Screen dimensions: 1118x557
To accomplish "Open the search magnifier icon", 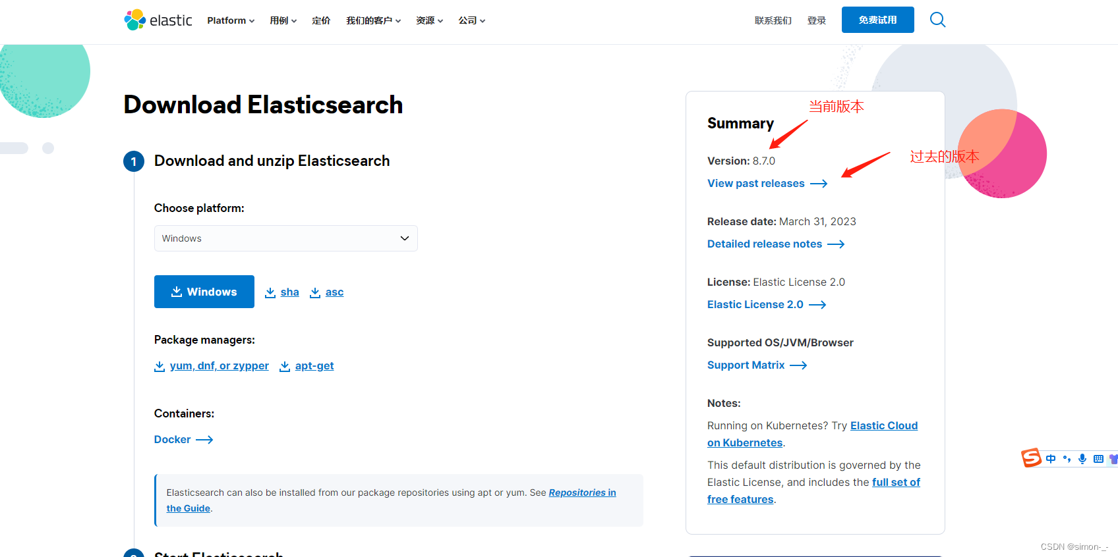I will point(937,20).
